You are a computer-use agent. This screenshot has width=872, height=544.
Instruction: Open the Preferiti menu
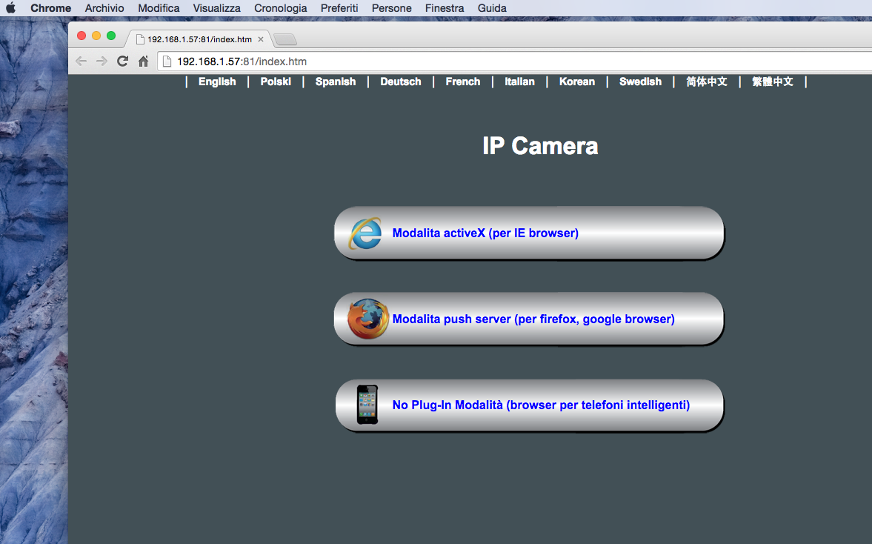click(x=339, y=8)
